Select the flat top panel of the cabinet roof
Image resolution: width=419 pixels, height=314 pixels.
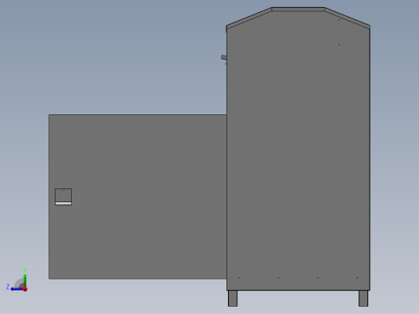[298, 10]
